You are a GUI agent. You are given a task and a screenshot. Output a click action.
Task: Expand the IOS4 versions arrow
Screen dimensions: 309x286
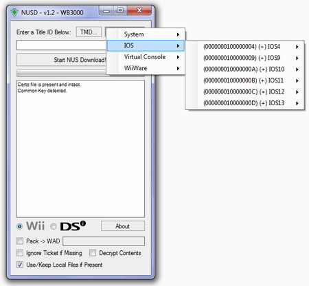[297, 47]
